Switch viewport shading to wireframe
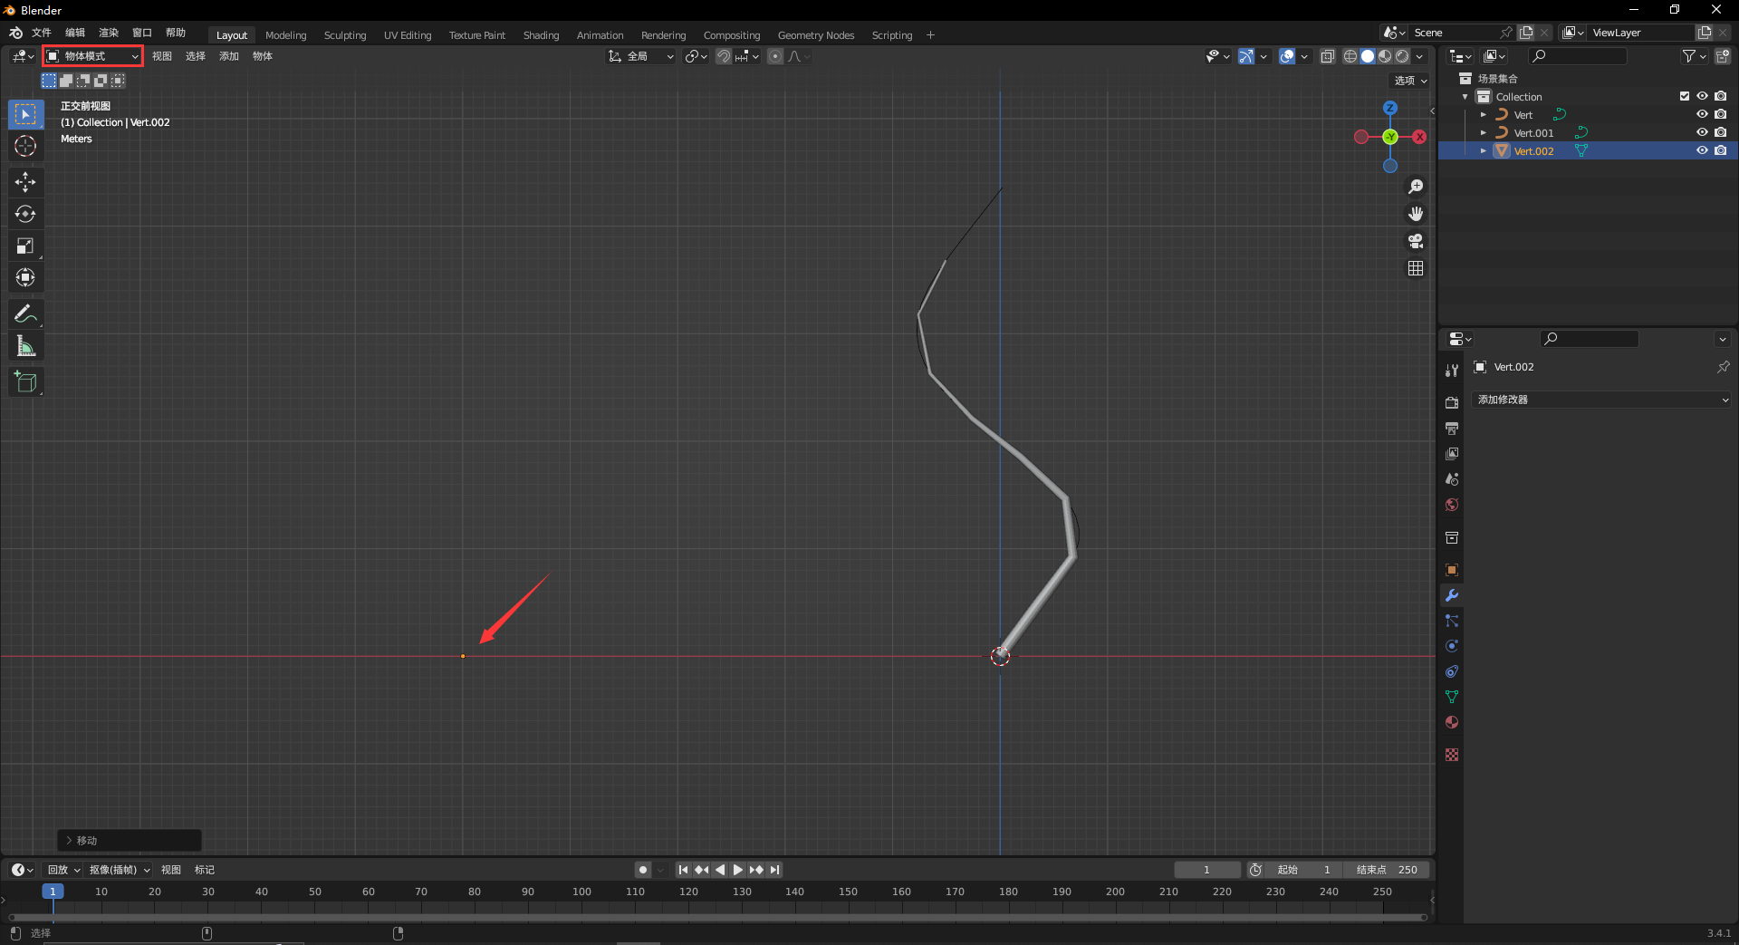Viewport: 1739px width, 945px height. click(1350, 56)
